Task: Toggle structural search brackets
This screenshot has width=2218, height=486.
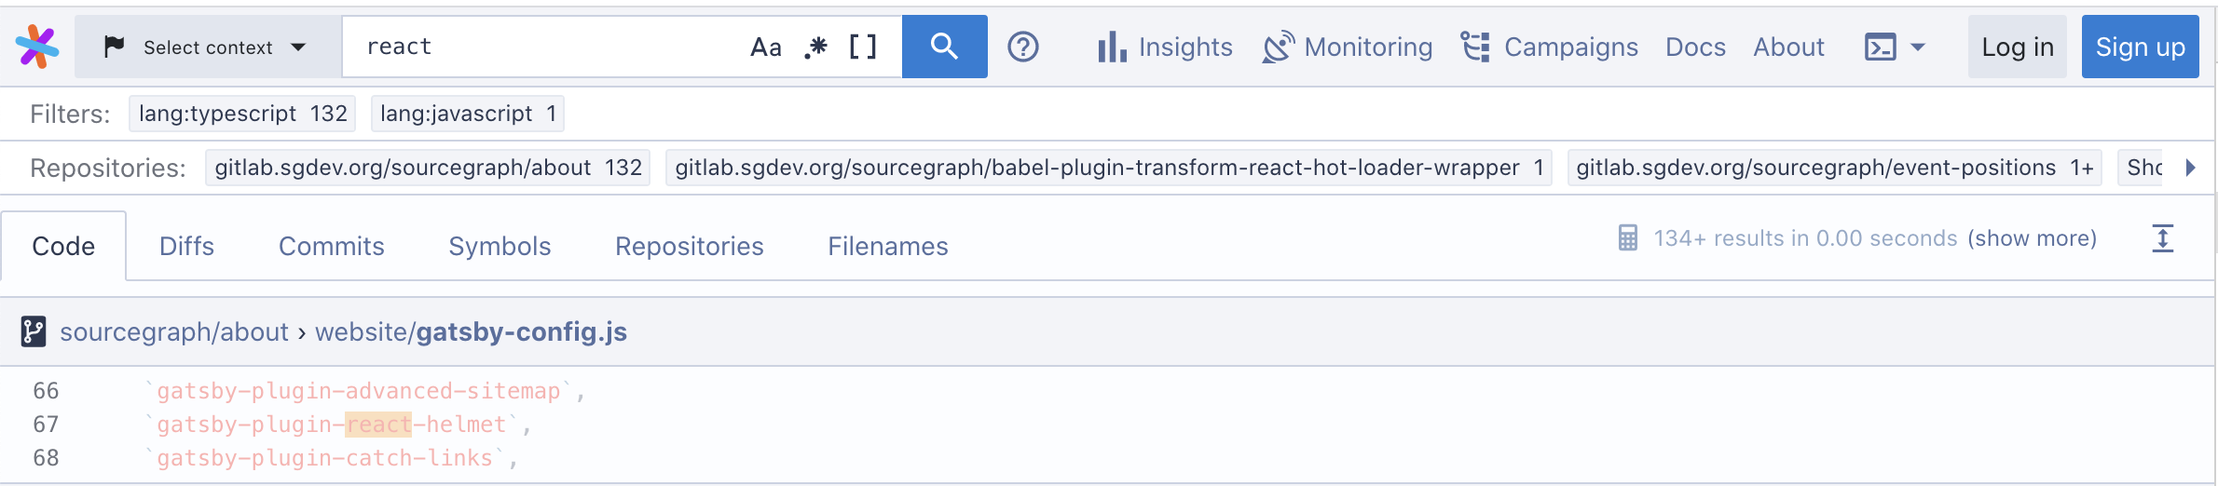Action: coord(863,47)
